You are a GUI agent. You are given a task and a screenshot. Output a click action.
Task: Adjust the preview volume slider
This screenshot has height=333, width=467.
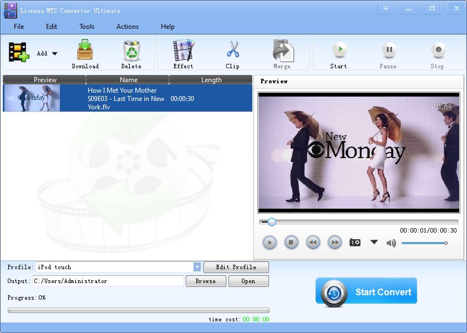click(x=424, y=243)
